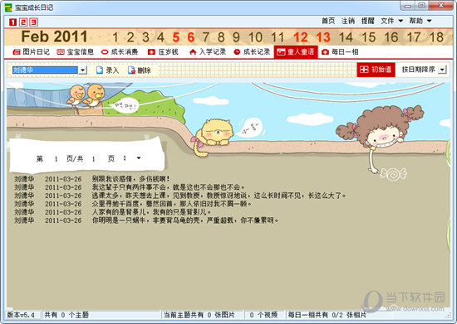
Task: Click the 录入 new document icon
Action: 100,70
